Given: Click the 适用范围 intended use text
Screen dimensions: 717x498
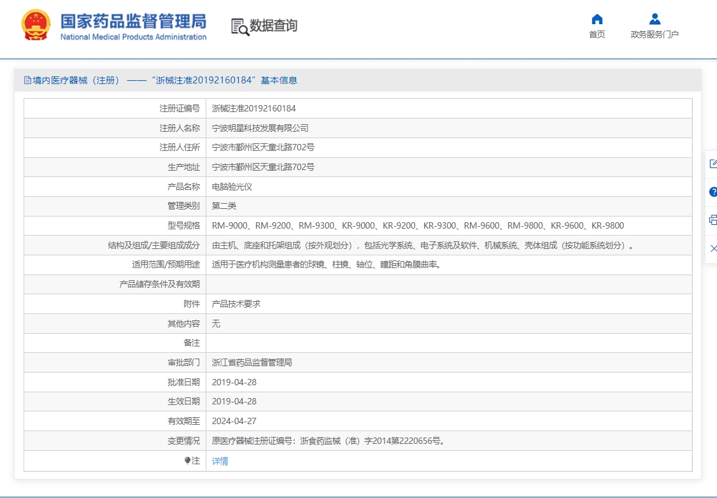Looking at the screenshot, I should (x=327, y=264).
